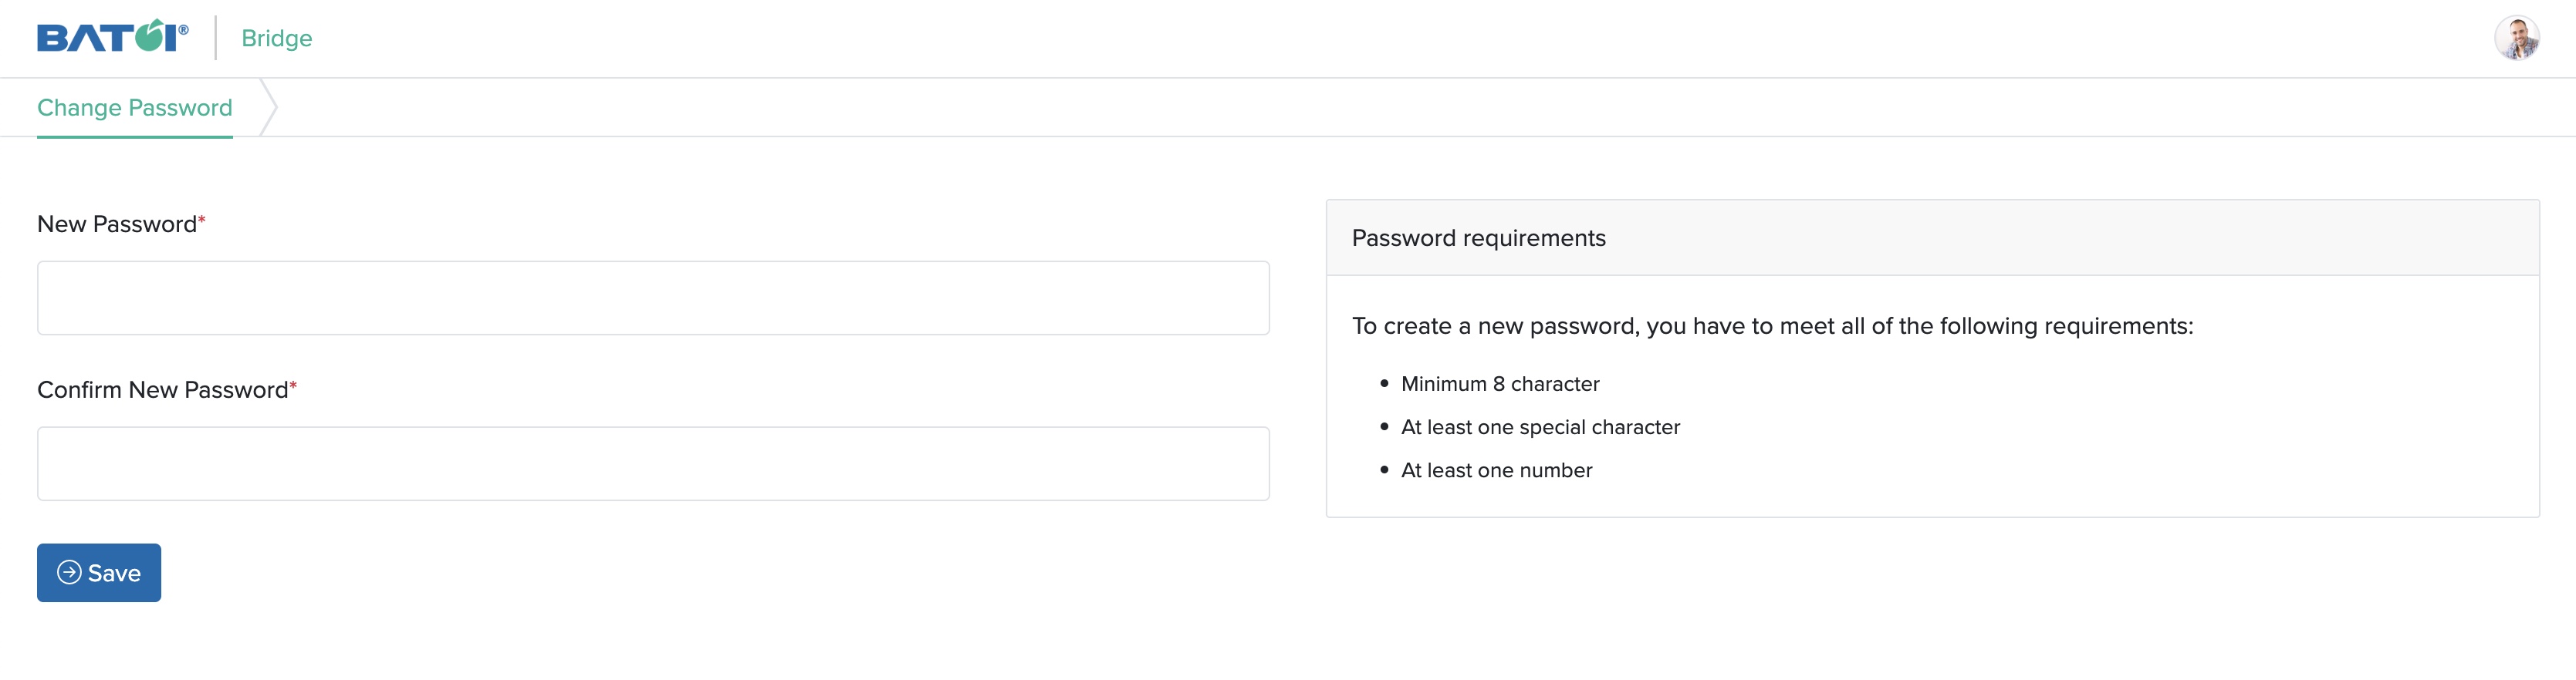Click the vertical divider before Bridge

(x=216, y=38)
